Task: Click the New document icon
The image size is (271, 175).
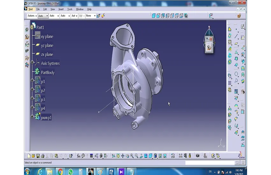Action: [29, 156]
